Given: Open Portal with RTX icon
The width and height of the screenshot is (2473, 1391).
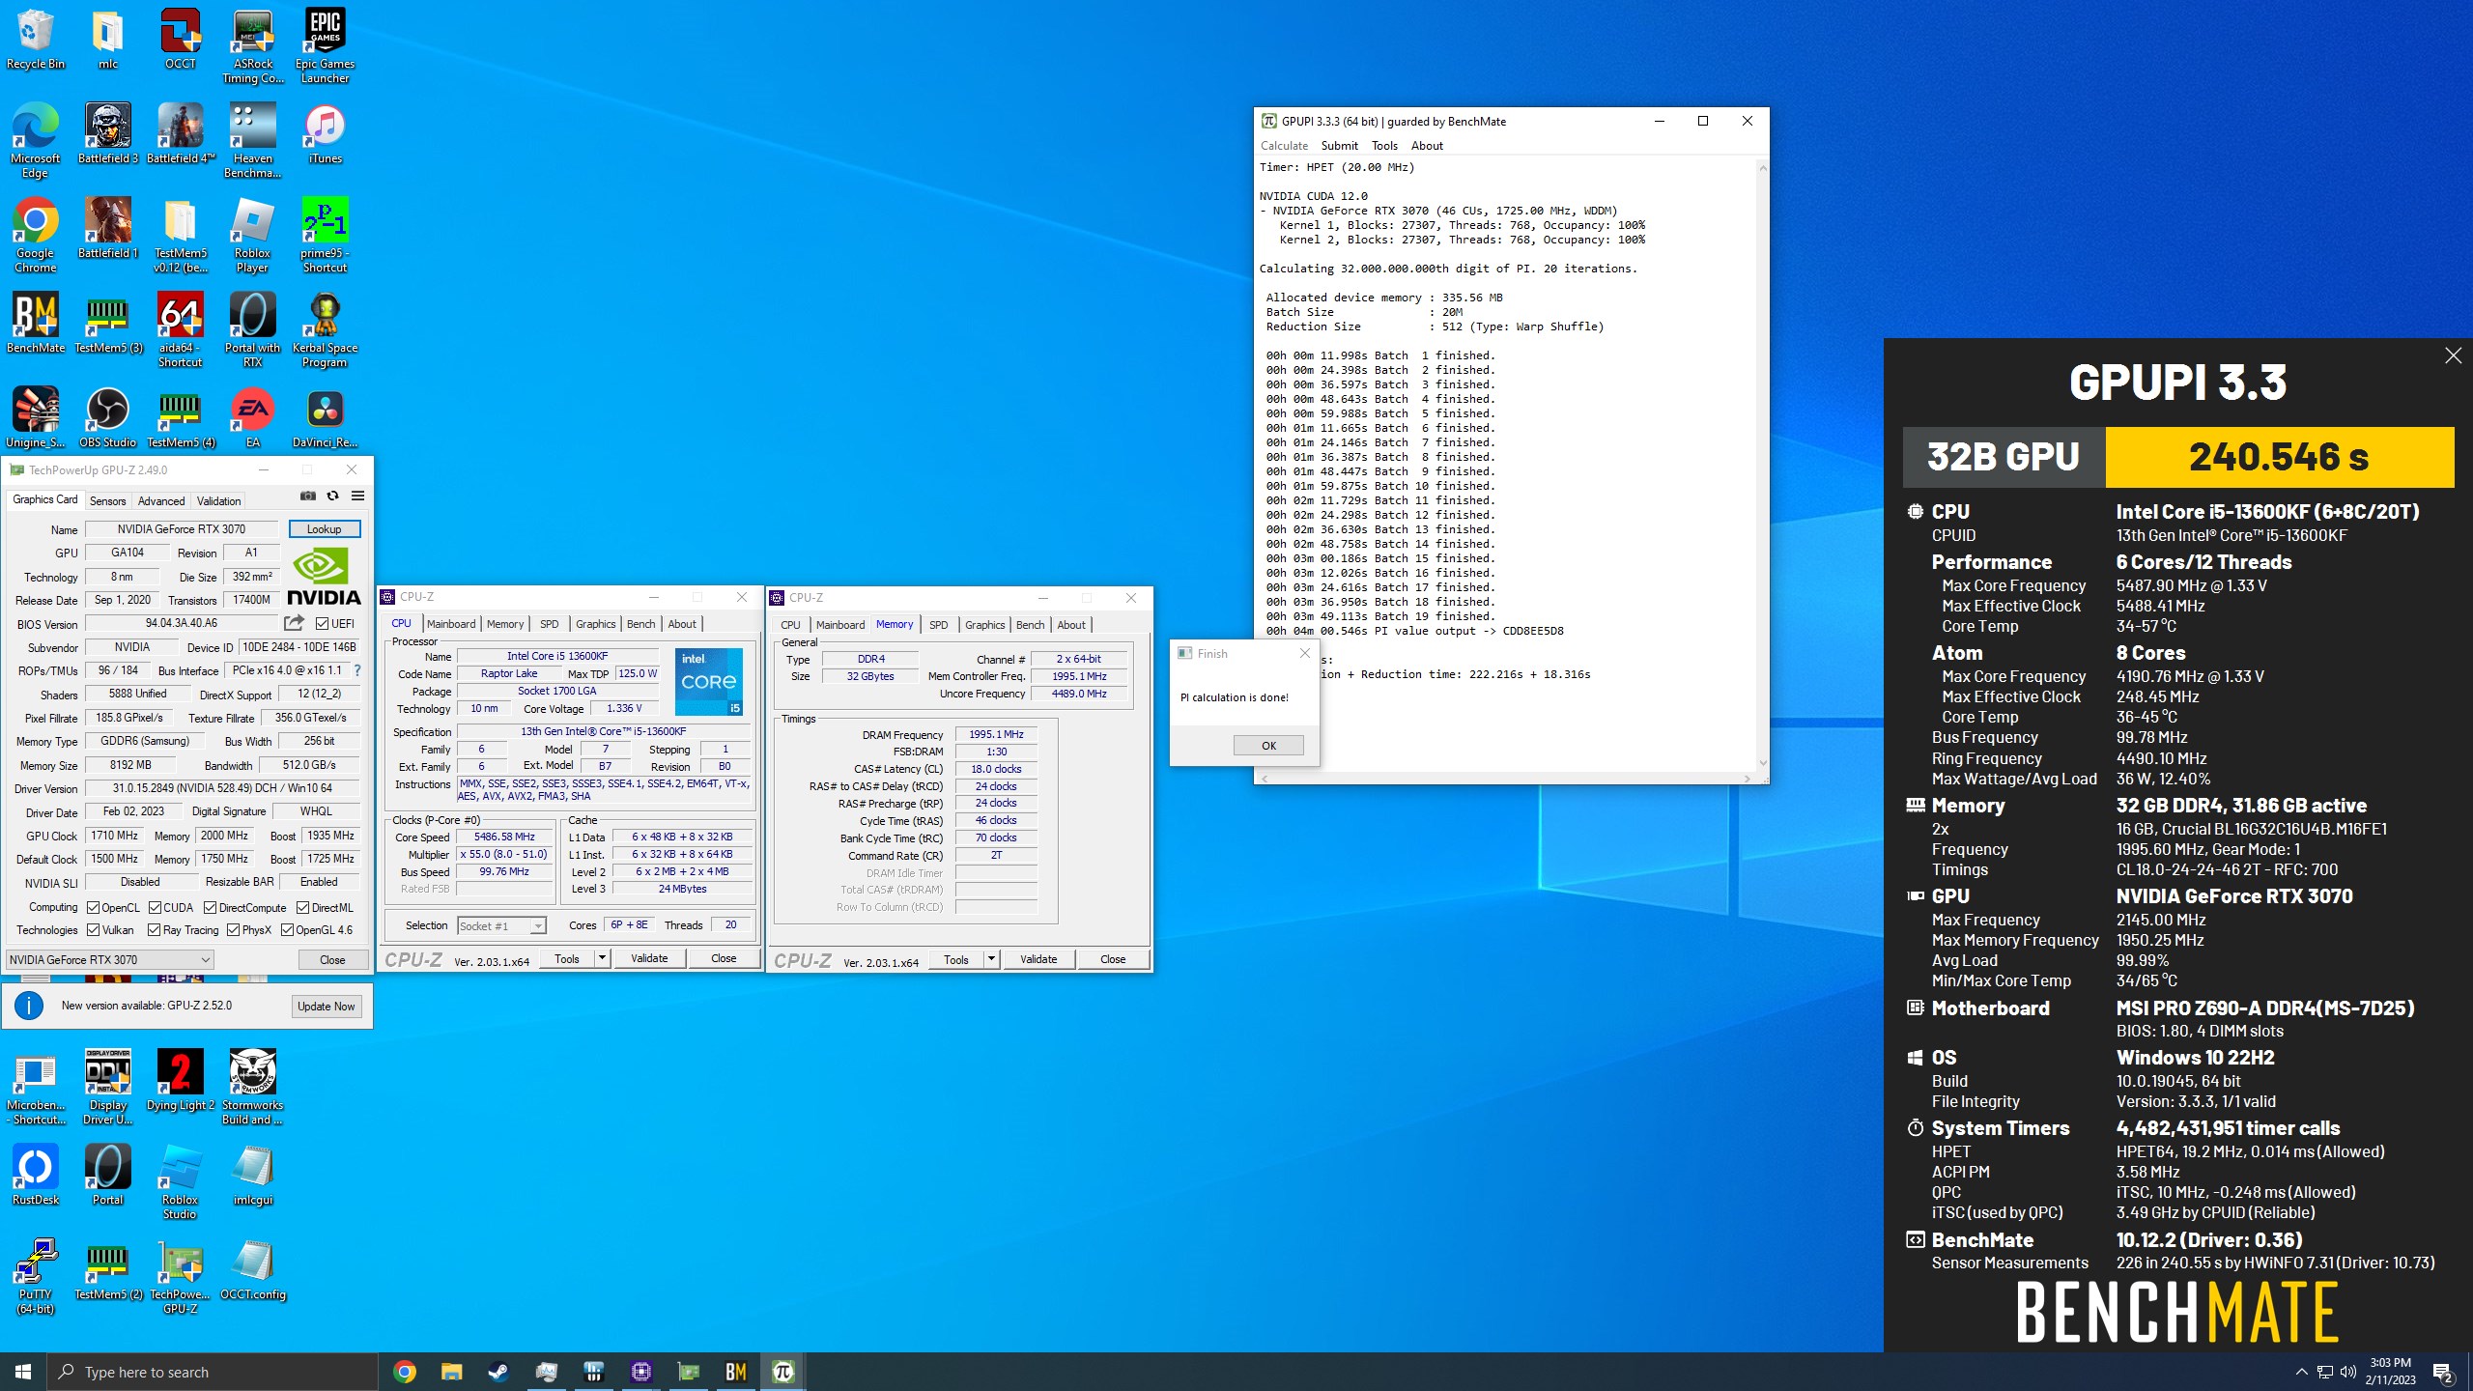Looking at the screenshot, I should (x=252, y=330).
